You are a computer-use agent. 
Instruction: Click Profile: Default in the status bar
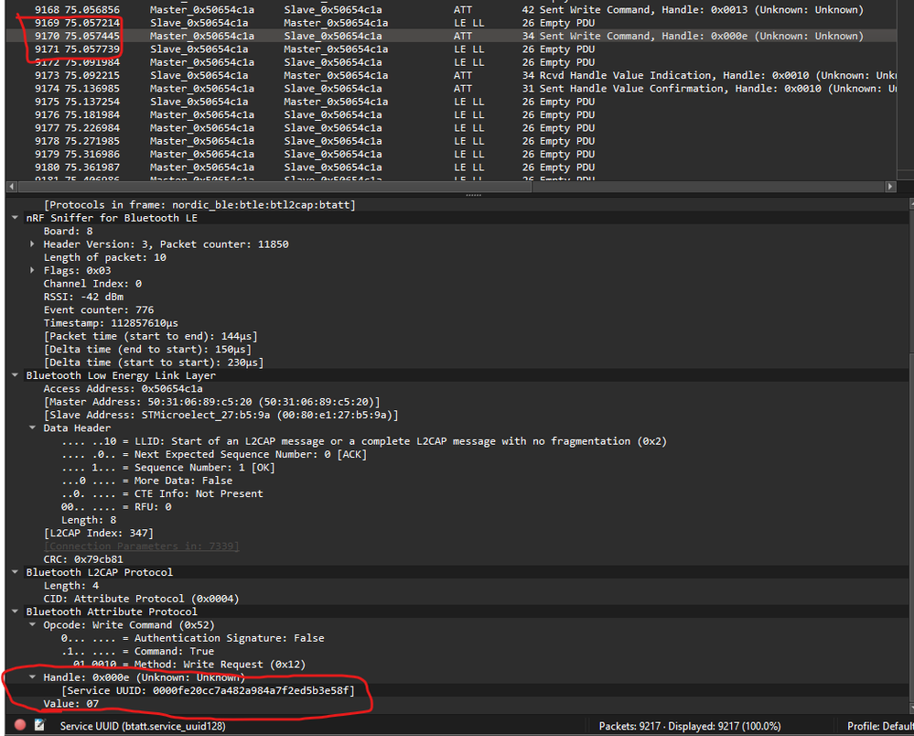point(876,725)
